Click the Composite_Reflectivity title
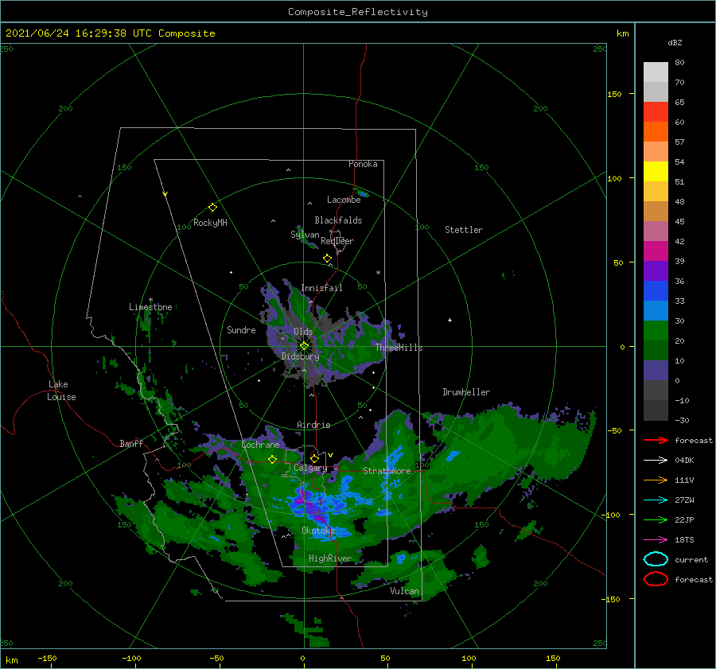 tap(358, 12)
